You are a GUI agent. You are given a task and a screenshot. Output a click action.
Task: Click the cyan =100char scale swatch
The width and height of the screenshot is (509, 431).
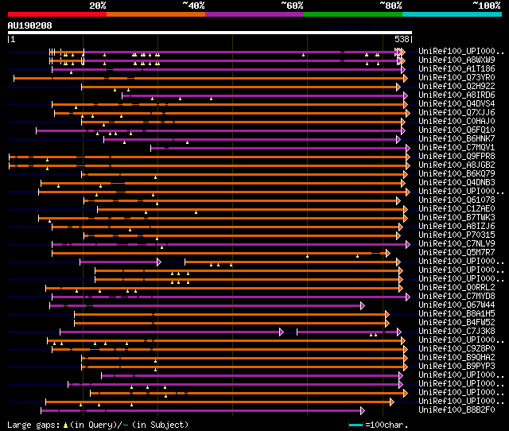point(356,425)
